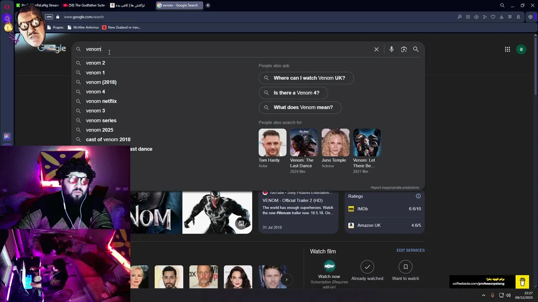This screenshot has width=538, height=302.
Task: Click the snapshot camera icon in the address bar
Action: [x=476, y=17]
